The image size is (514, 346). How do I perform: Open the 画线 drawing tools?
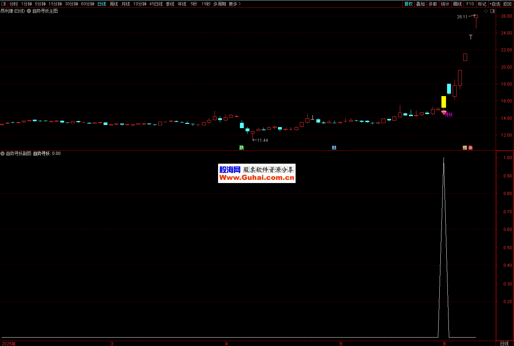pos(458,4)
